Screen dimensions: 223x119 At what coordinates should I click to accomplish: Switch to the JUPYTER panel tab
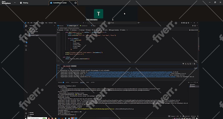click(x=92, y=82)
